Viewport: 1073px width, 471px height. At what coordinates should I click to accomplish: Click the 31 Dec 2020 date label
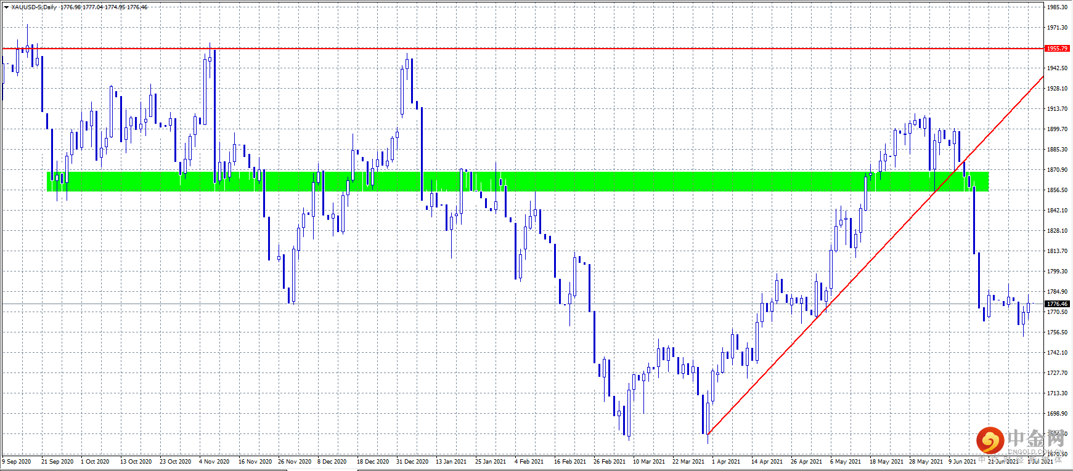[x=412, y=462]
